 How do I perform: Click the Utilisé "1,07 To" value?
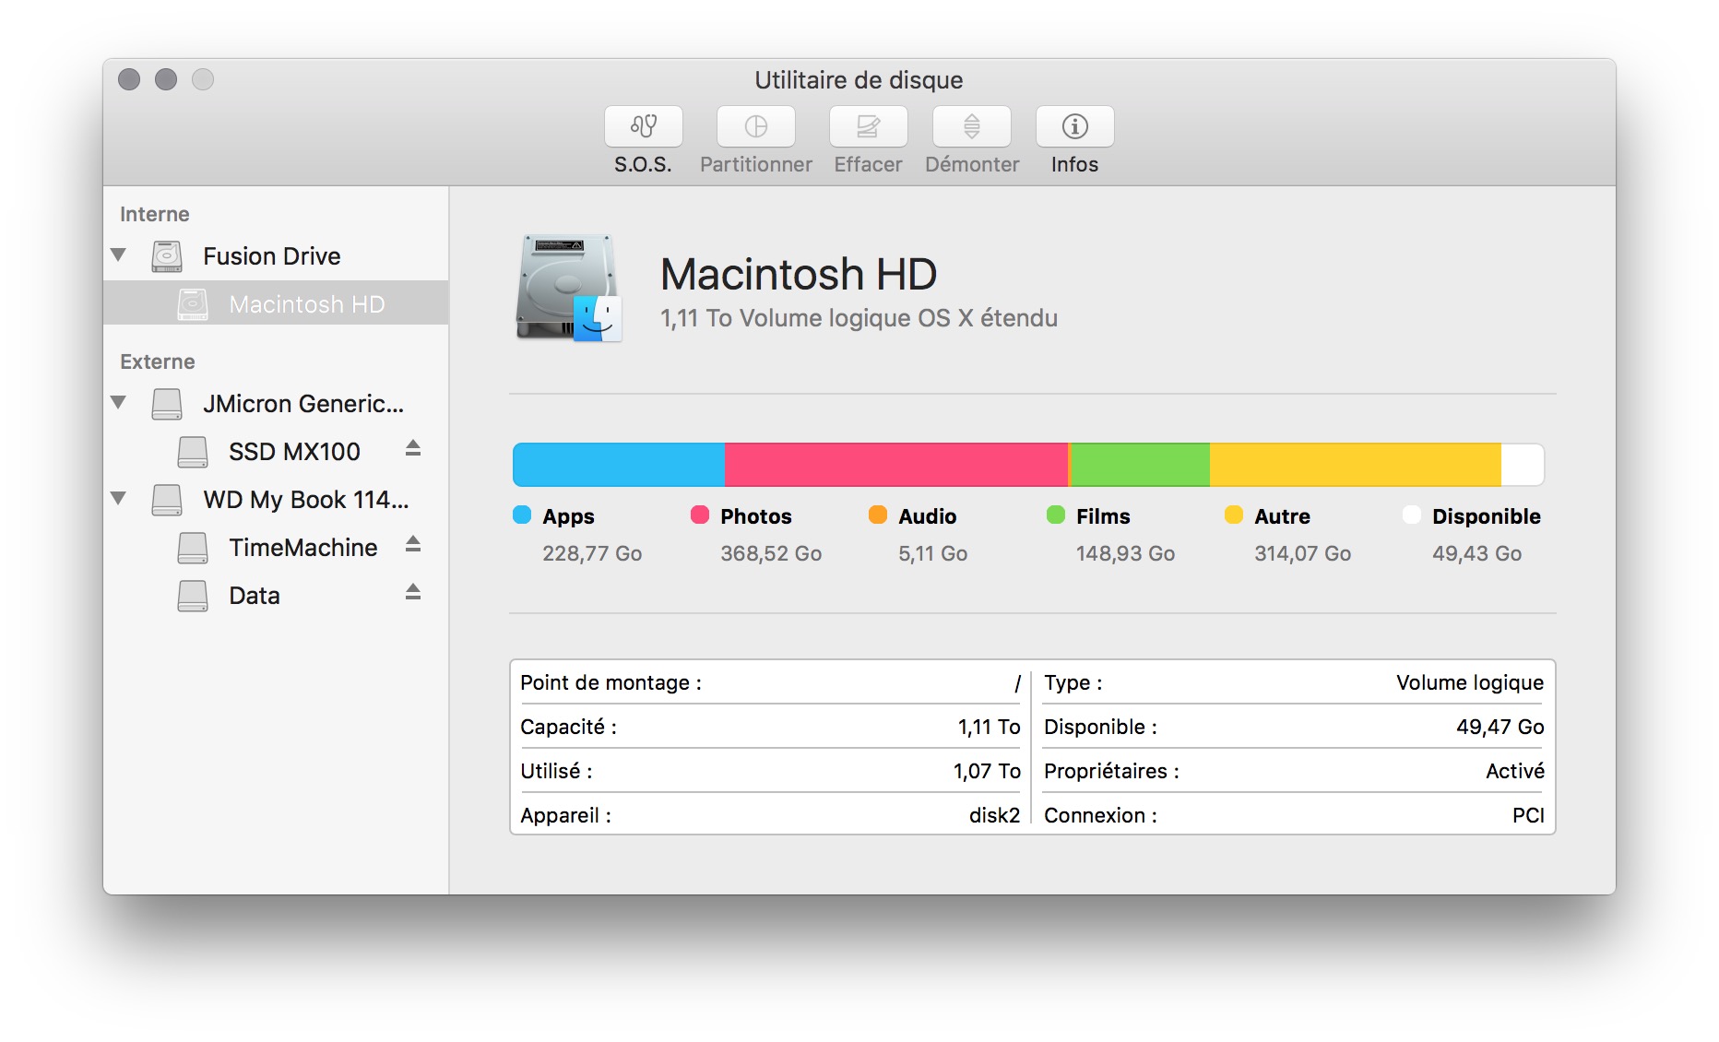pos(987,771)
